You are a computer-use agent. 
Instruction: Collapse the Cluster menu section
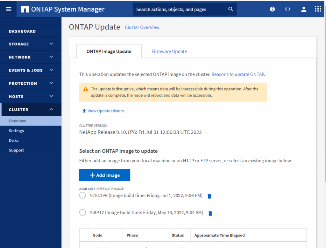[31, 110]
